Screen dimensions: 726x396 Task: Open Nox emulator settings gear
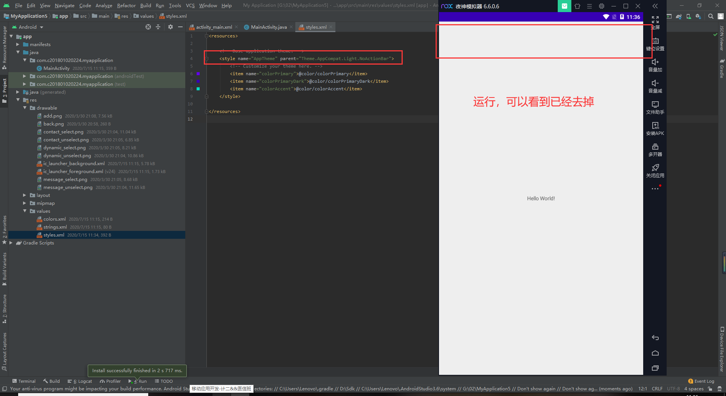coord(602,6)
